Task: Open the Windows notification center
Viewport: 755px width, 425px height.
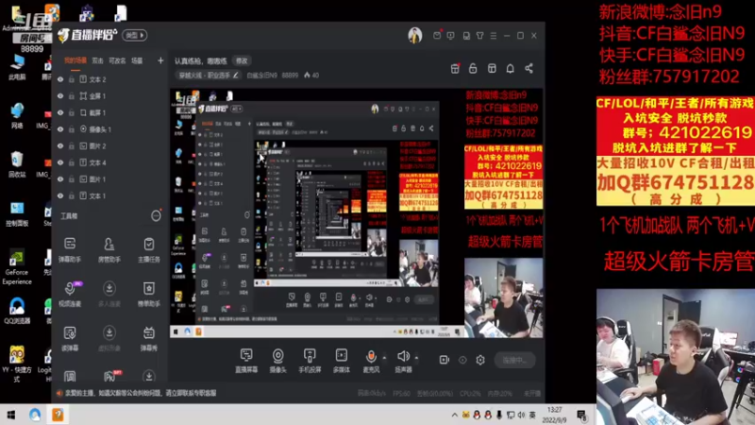Action: click(x=581, y=415)
